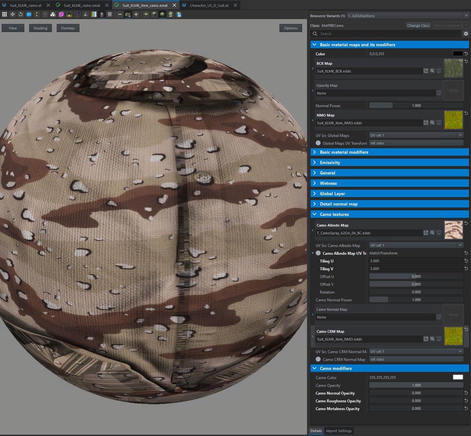This screenshot has width=471, height=436.
Task: Click the blue cube toolbar icon
Action: click(x=29, y=14)
